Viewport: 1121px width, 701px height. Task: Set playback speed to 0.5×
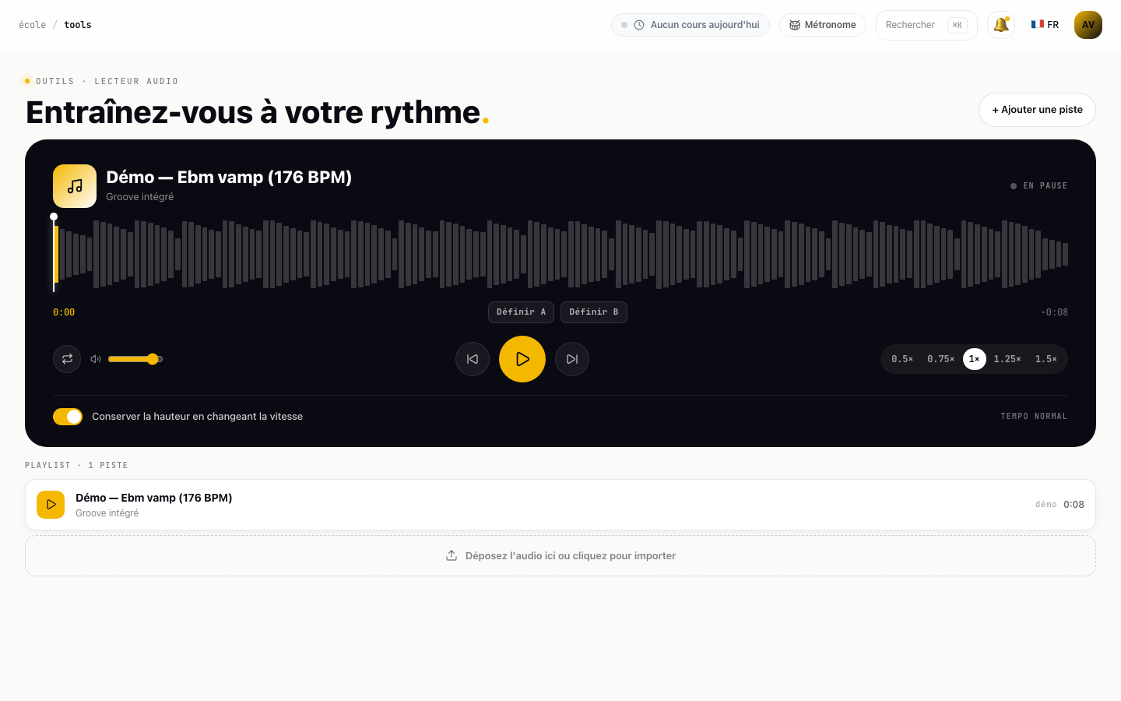(902, 359)
